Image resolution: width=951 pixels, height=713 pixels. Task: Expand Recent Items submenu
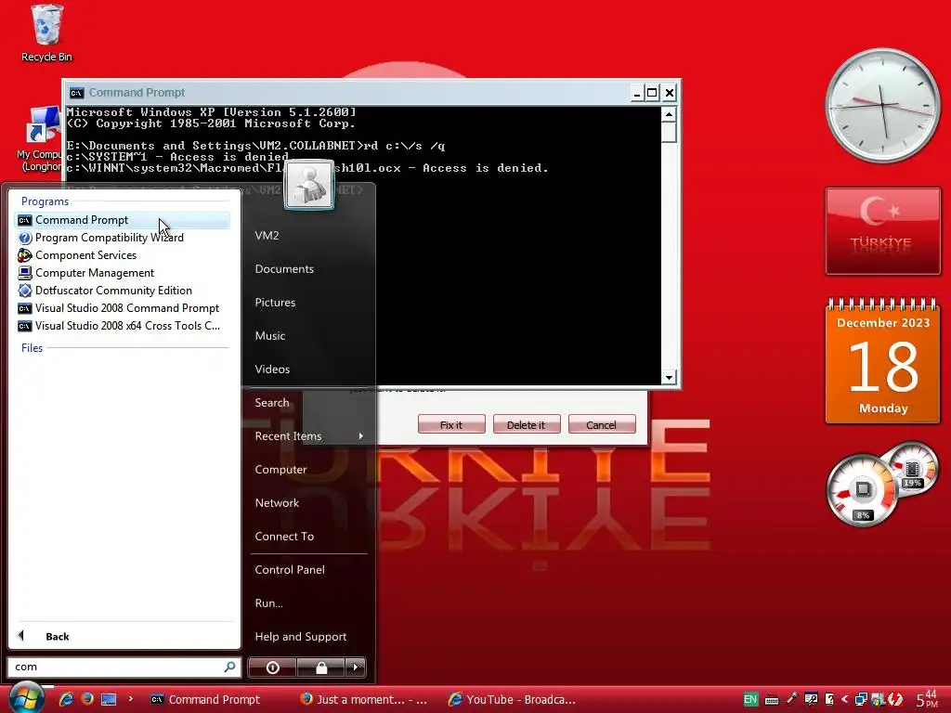(308, 436)
